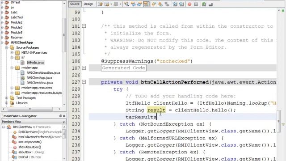Click Shift Line Right icon
This screenshot has height=161, width=286.
click(x=181, y=4)
